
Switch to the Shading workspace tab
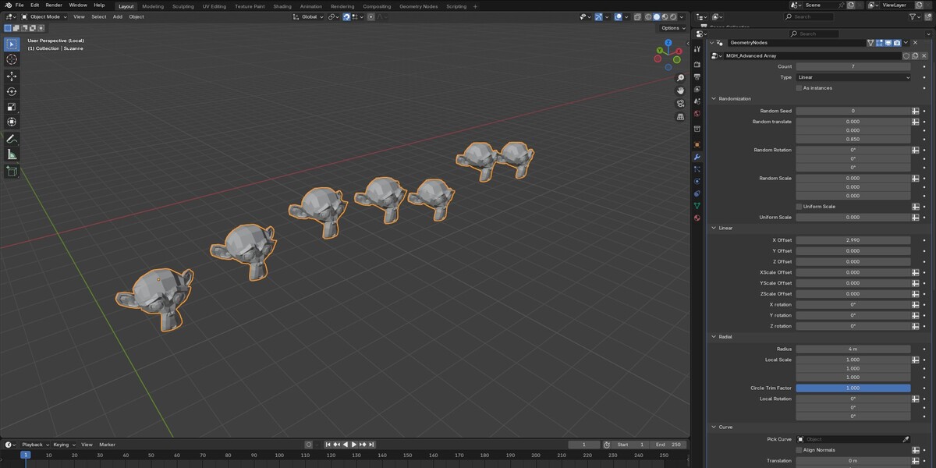click(x=282, y=6)
